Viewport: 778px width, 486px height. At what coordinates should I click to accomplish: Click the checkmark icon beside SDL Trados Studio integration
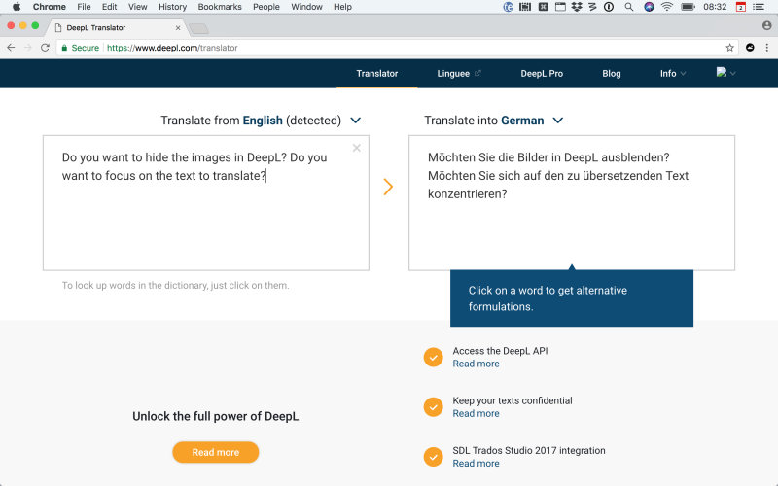tap(433, 457)
